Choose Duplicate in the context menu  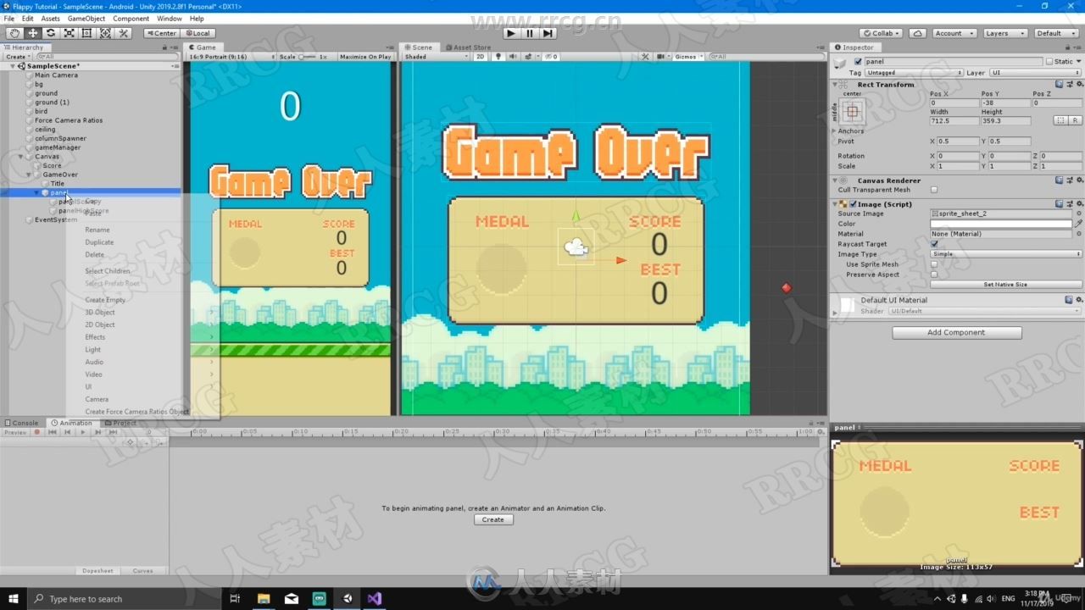(x=99, y=242)
